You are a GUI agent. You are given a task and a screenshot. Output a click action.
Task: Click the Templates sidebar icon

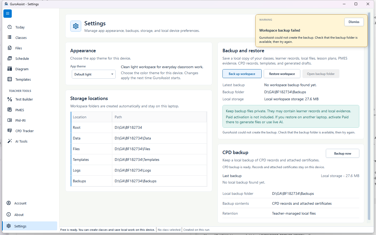pyautogui.click(x=10, y=79)
